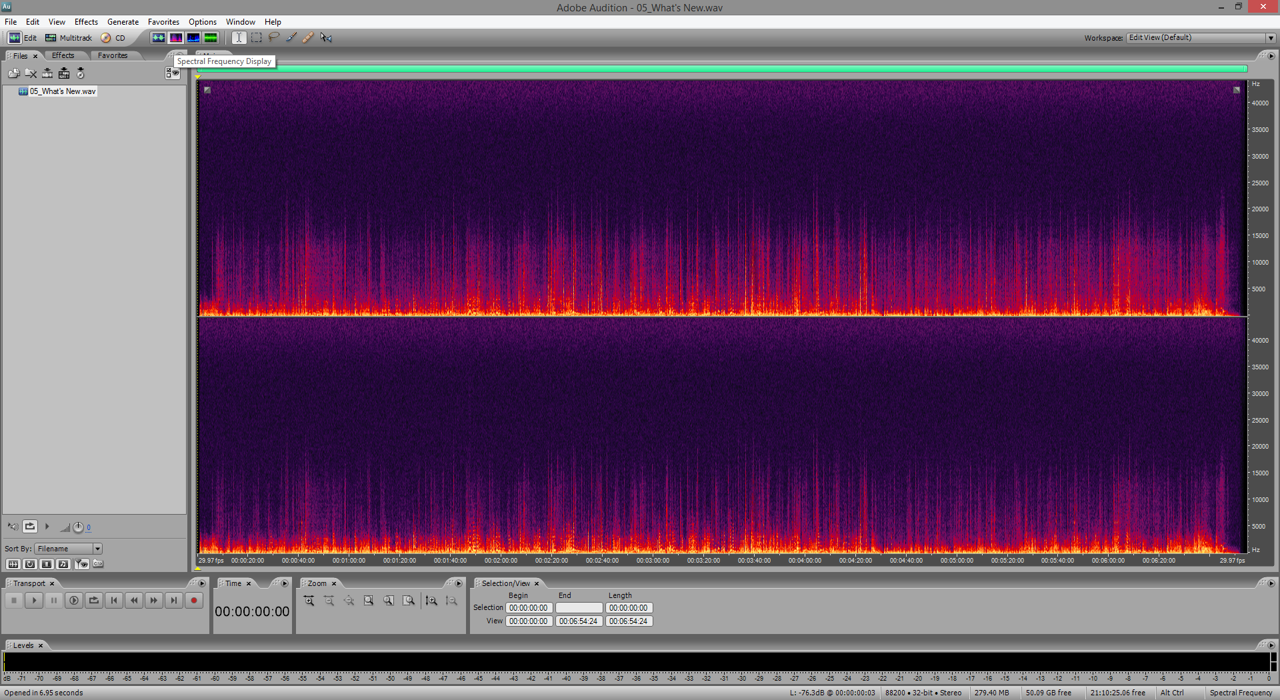Image resolution: width=1280 pixels, height=700 pixels.
Task: Show the Spectral Pan Display
Action: pyautogui.click(x=193, y=38)
